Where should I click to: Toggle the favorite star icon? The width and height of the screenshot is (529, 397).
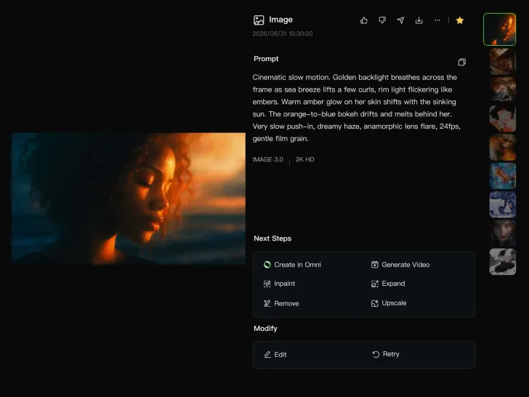(459, 20)
